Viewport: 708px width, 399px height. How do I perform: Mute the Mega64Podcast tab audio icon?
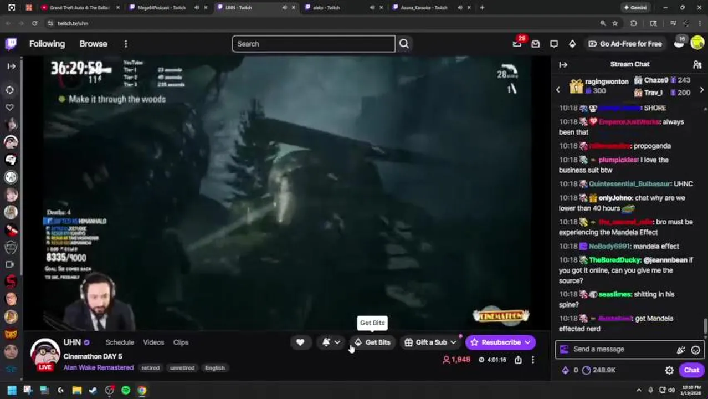click(197, 8)
